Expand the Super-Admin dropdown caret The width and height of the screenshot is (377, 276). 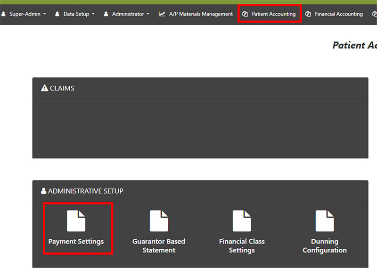pyautogui.click(x=45, y=14)
